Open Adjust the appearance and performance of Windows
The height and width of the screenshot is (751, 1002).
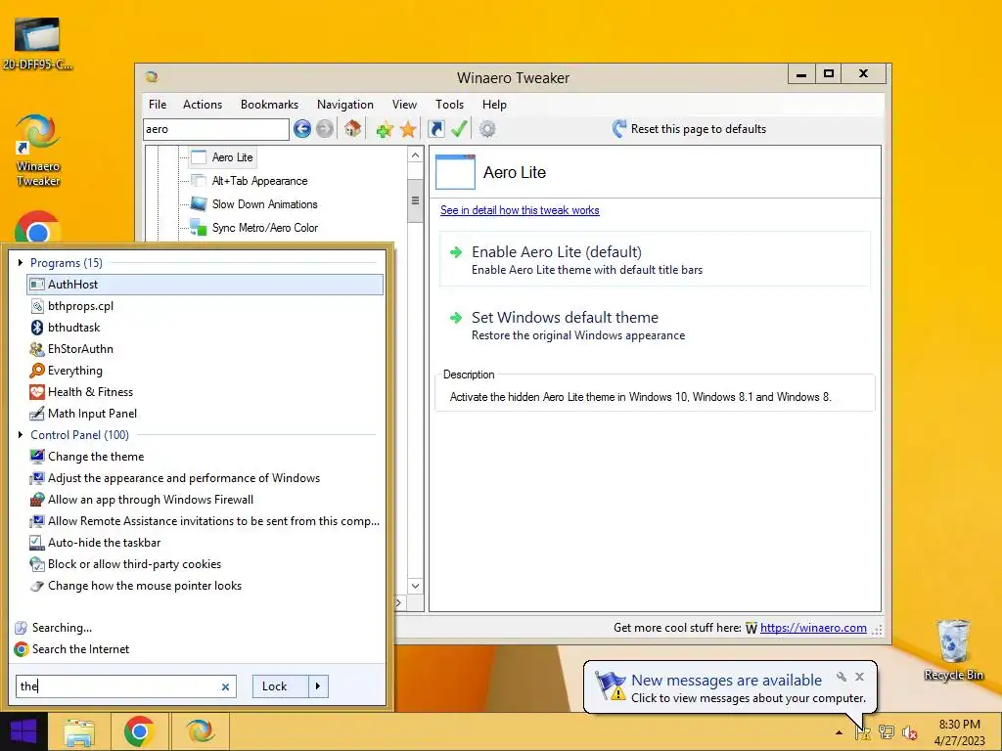click(205, 478)
